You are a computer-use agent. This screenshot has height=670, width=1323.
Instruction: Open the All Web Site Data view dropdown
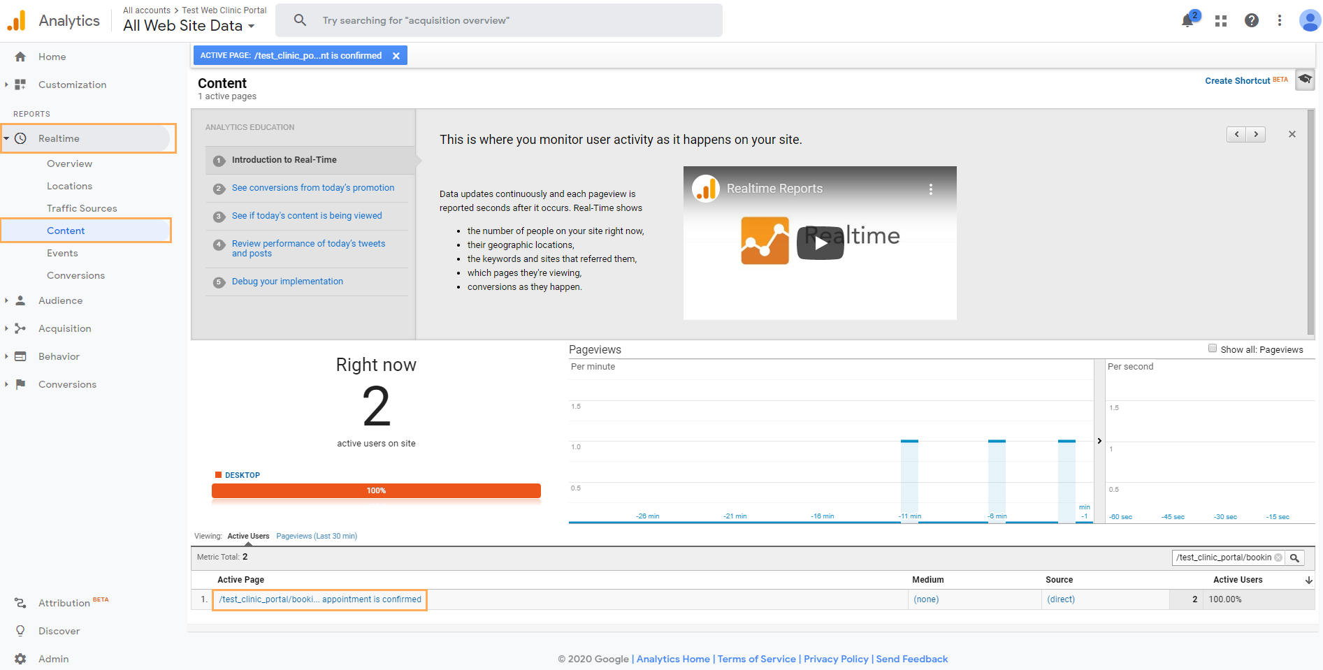coord(189,26)
